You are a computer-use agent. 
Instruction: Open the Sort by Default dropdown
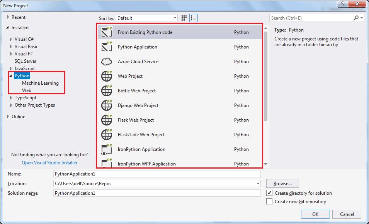click(x=146, y=18)
